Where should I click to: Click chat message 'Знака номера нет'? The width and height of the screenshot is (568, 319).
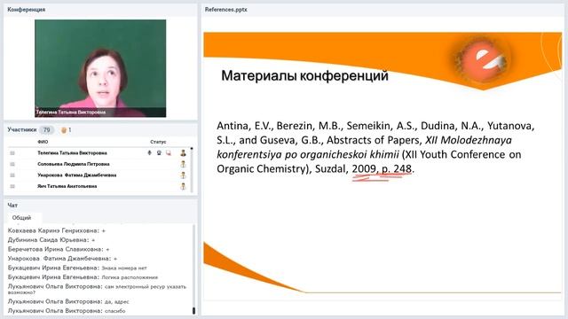124,268
